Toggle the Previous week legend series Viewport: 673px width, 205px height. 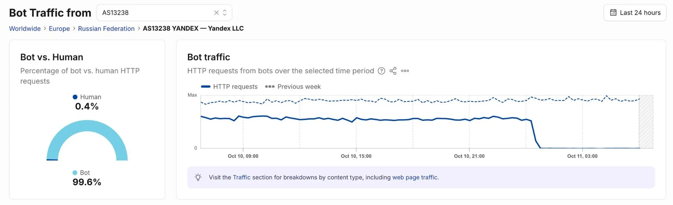(293, 87)
